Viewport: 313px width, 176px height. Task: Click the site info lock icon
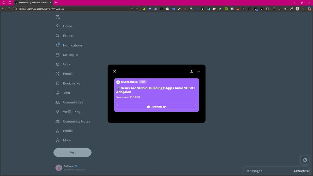[16, 9]
